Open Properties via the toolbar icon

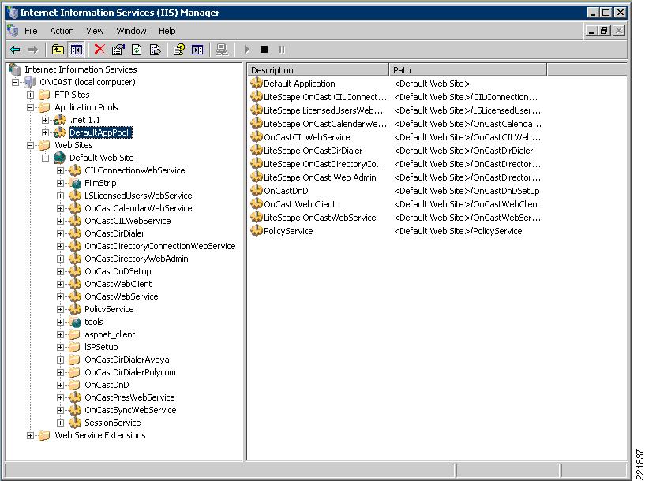tap(118, 50)
